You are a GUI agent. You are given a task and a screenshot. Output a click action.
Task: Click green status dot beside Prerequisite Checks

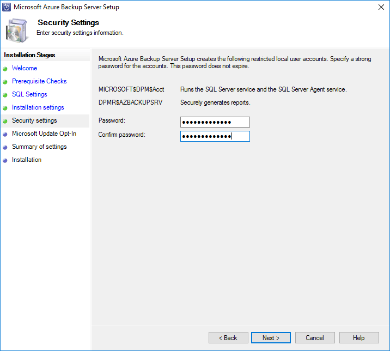(x=5, y=82)
